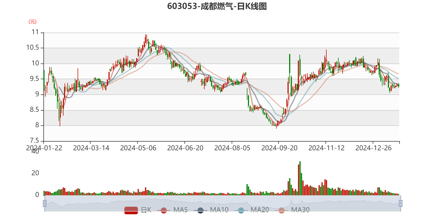Screen dimensions: 434x217
Task: Click the 10.5 y-axis price label
Action: pos(33,48)
